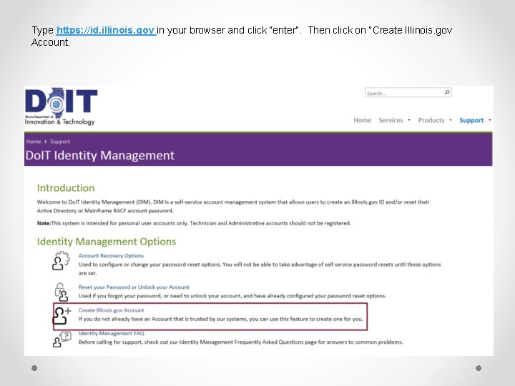Viewport: 515px width, 386px height.
Task: Click the breadcrumb arrow separator icon
Action: [46, 142]
